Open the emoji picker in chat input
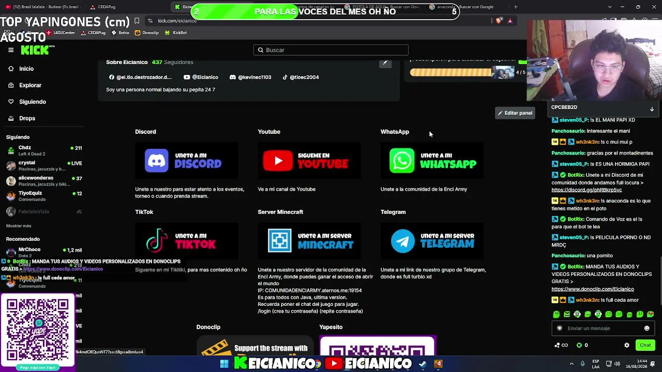Viewport: 662px width, 372px height. click(646, 328)
